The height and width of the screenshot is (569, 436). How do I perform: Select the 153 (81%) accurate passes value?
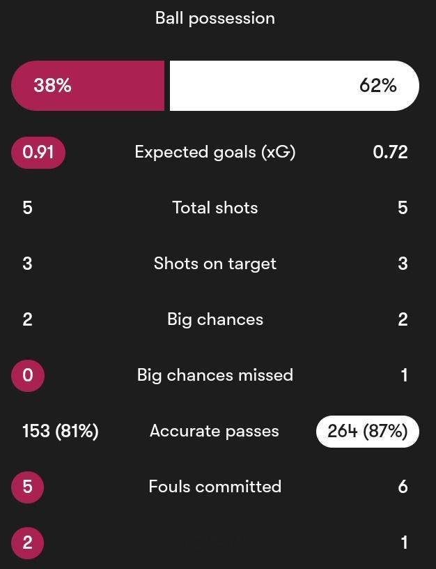coord(60,431)
